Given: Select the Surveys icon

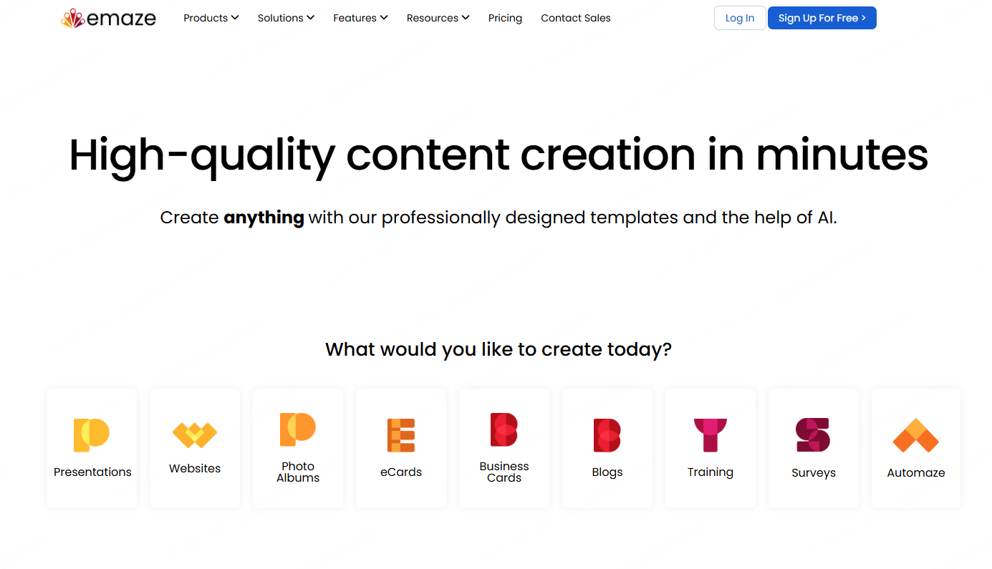Looking at the screenshot, I should point(813,434).
